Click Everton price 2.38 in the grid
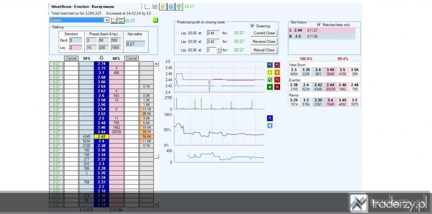The image size is (432, 214). (294, 87)
